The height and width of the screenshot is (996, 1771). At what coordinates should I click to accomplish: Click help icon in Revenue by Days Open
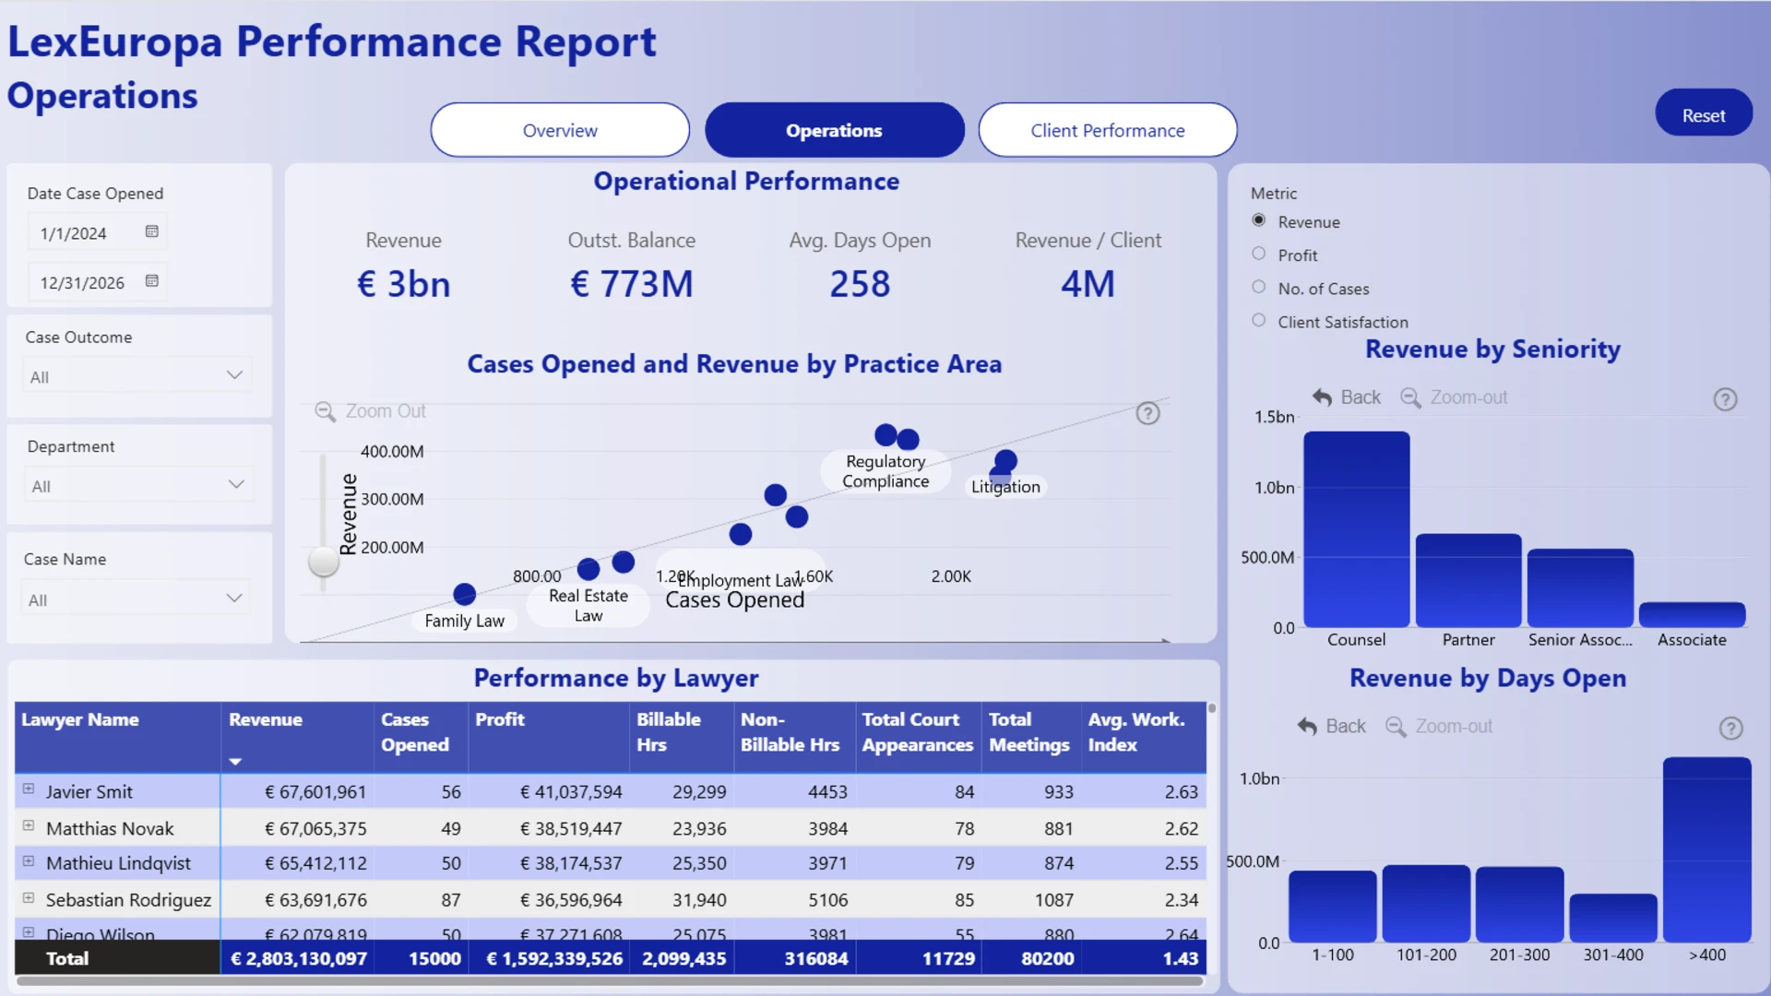[1730, 729]
